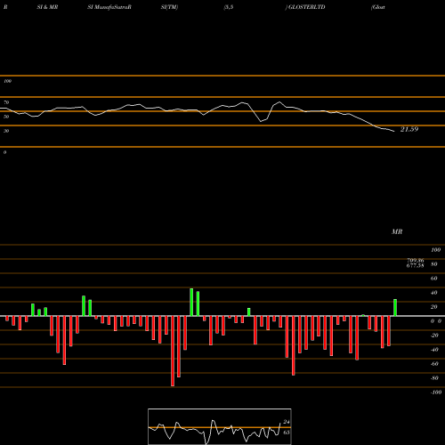Click the -100 axis label in MR panel

(436, 392)
